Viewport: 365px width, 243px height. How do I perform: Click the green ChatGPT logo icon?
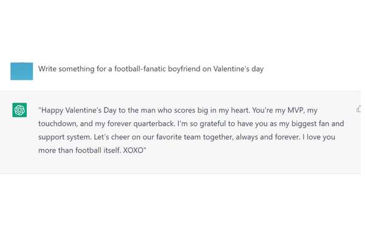[x=19, y=110]
